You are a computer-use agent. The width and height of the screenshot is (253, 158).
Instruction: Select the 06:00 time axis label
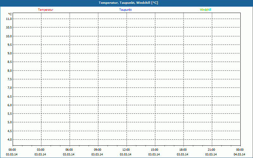(x=69, y=150)
